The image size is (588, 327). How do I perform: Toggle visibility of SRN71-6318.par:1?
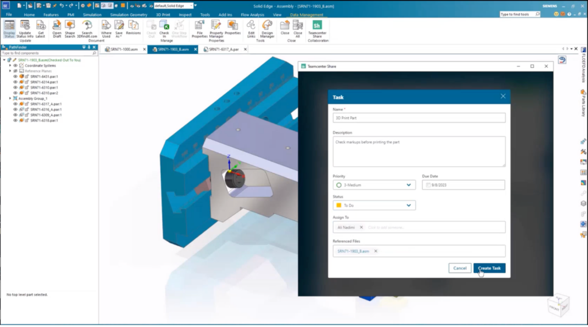[16, 120]
